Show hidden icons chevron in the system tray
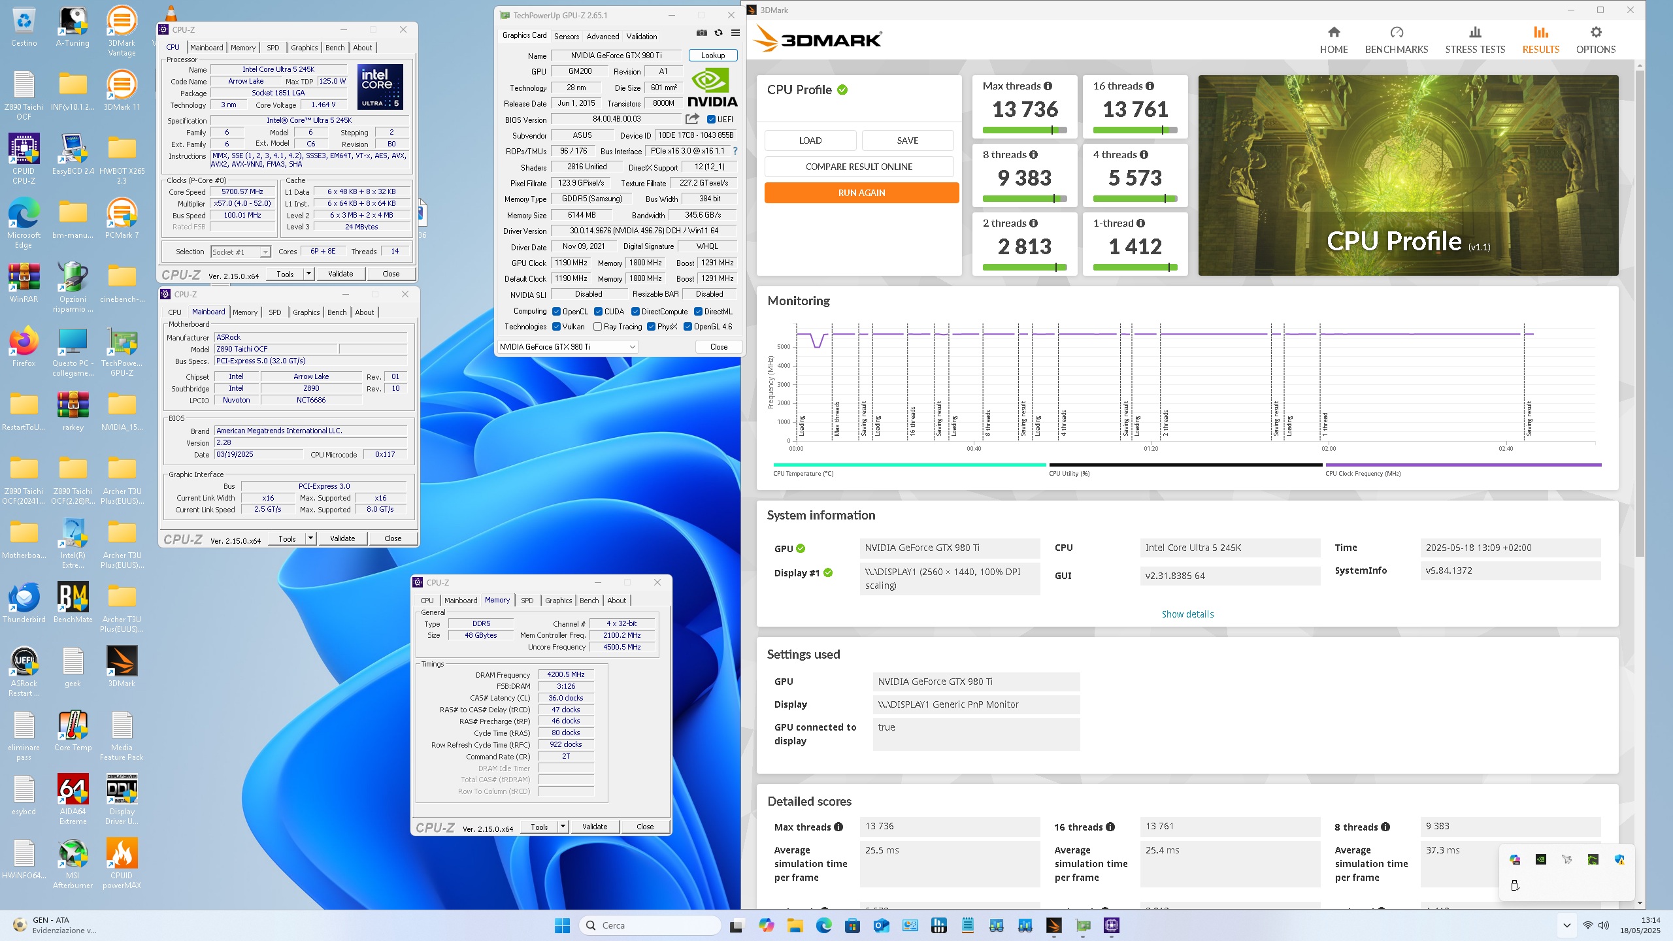1673x941 pixels. [x=1566, y=925]
